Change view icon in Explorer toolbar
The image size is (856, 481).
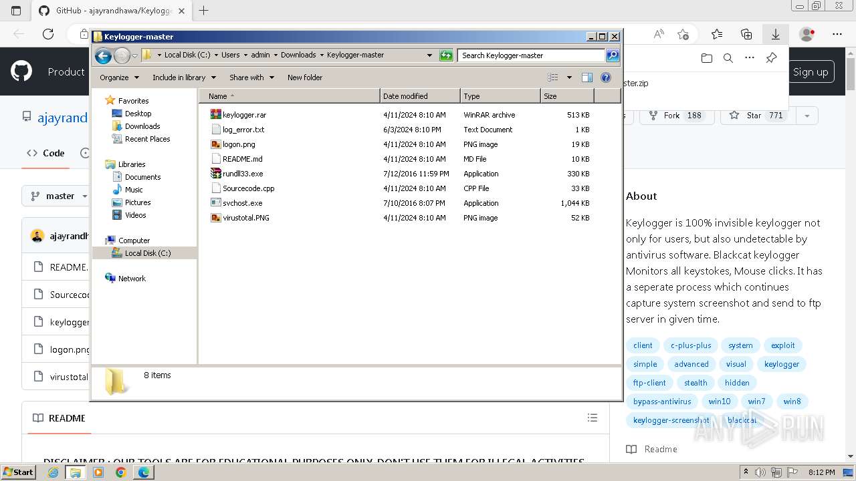553,77
